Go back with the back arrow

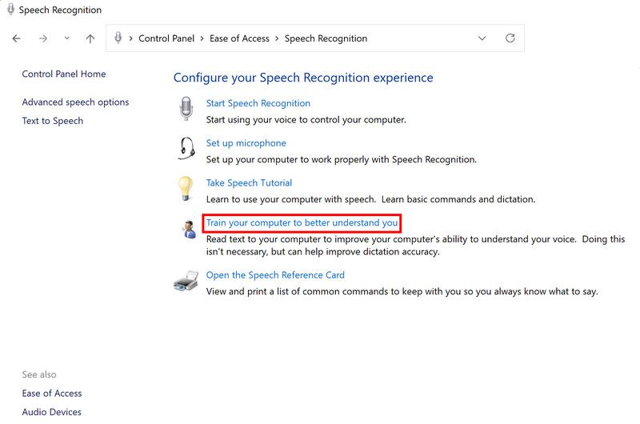click(17, 38)
